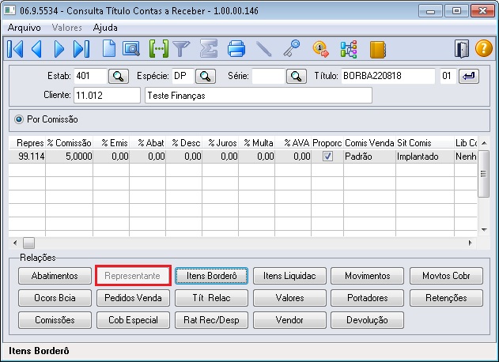Click horizontal scrollbar right arrow
Viewport: 499px width, 362px height.
tap(471, 243)
